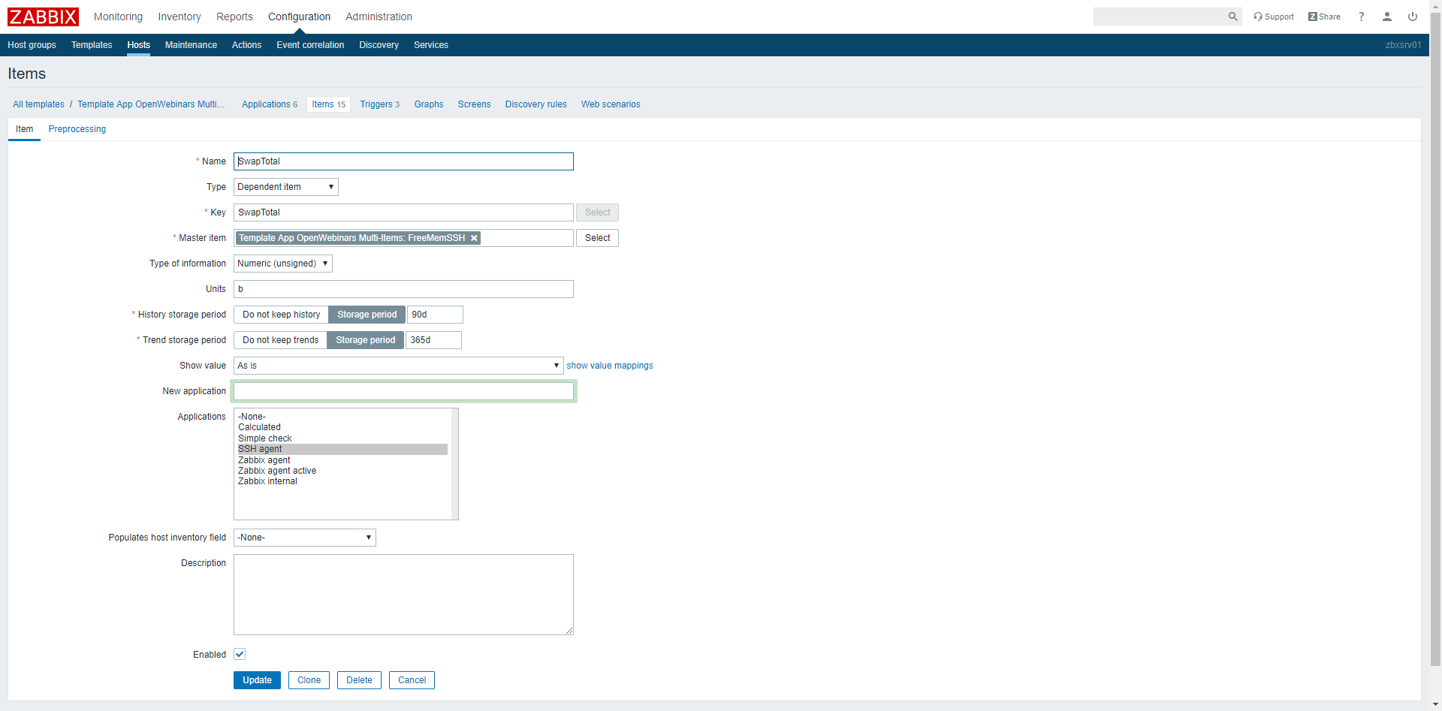Screen dimensions: 1442x711
Task: Click the Zabbix logo
Action: pyautogui.click(x=43, y=17)
